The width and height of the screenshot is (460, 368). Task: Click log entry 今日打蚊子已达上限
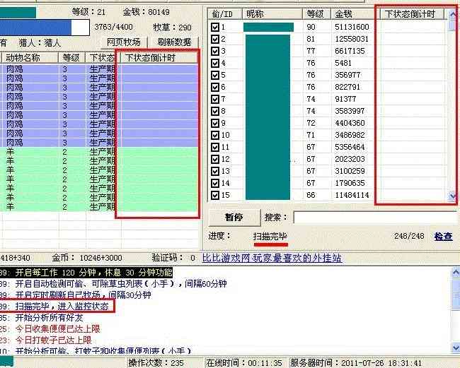pos(53,340)
